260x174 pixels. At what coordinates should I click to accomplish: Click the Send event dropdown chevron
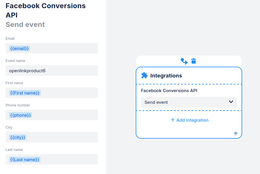coord(231,102)
